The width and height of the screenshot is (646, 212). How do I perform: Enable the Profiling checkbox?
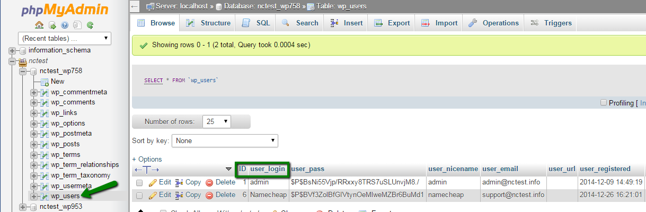(603, 103)
